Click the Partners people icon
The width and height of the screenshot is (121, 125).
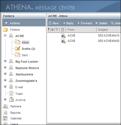click(x=6, y=106)
